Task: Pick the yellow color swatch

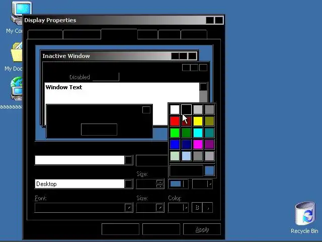Action: click(198, 121)
